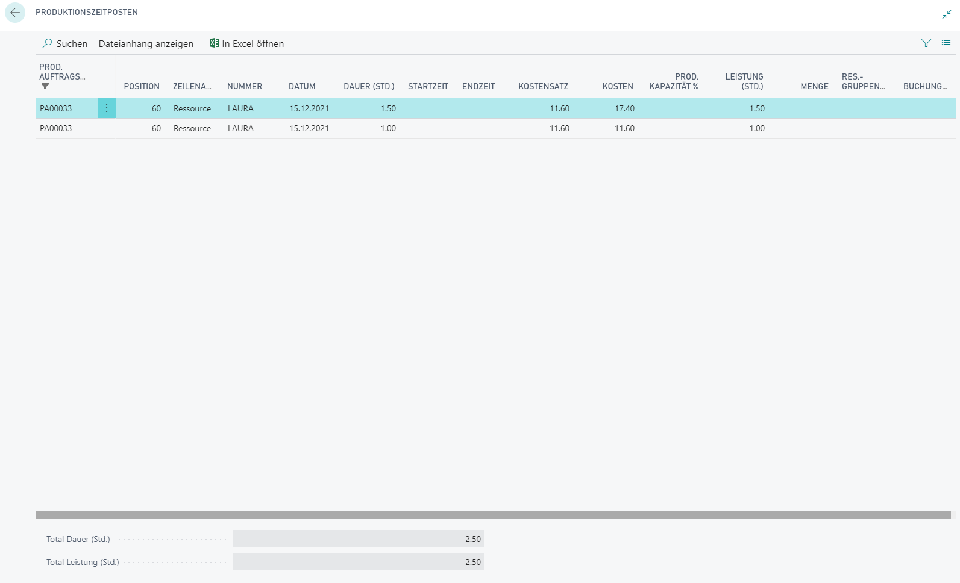Click the PRODUKTIONSZEITPOSTEN page title

[87, 12]
